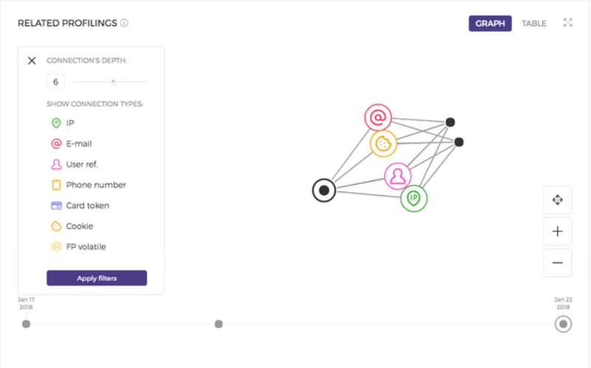Toggle the E-mail connection type filter
591x368 pixels.
pos(71,143)
